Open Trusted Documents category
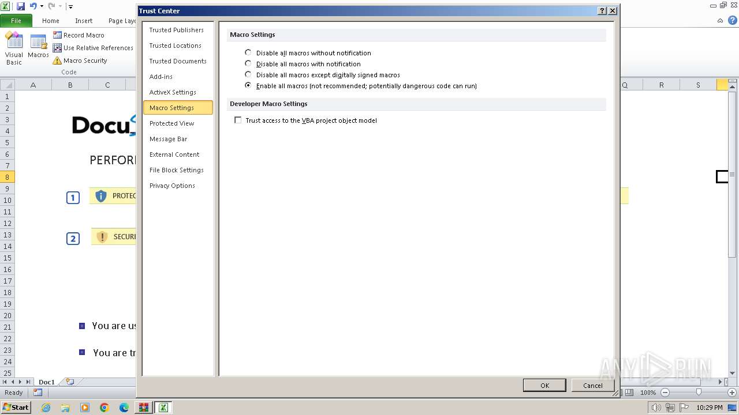The width and height of the screenshot is (739, 415). [178, 61]
